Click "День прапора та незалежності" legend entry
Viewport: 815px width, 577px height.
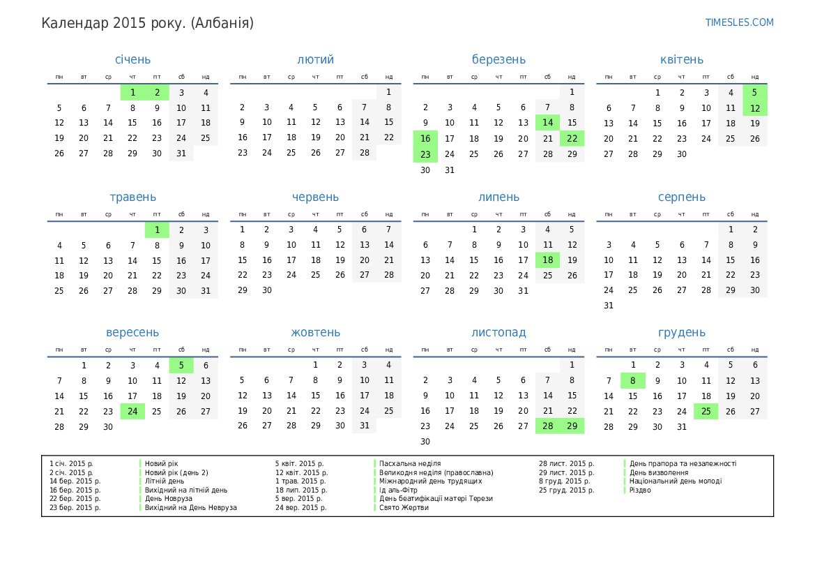click(683, 463)
